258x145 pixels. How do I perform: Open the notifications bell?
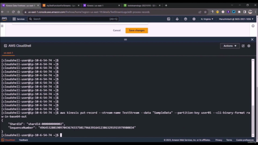(177, 19)
